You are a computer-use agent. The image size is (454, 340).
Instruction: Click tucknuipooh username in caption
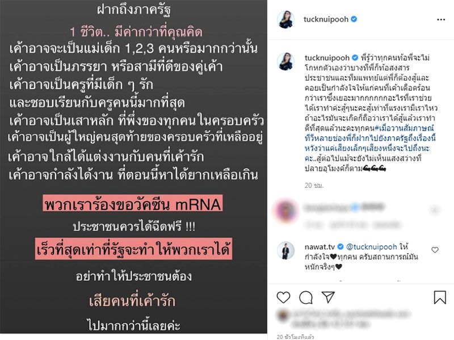point(327,58)
